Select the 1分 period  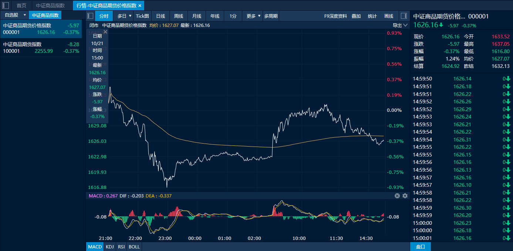pos(233,16)
